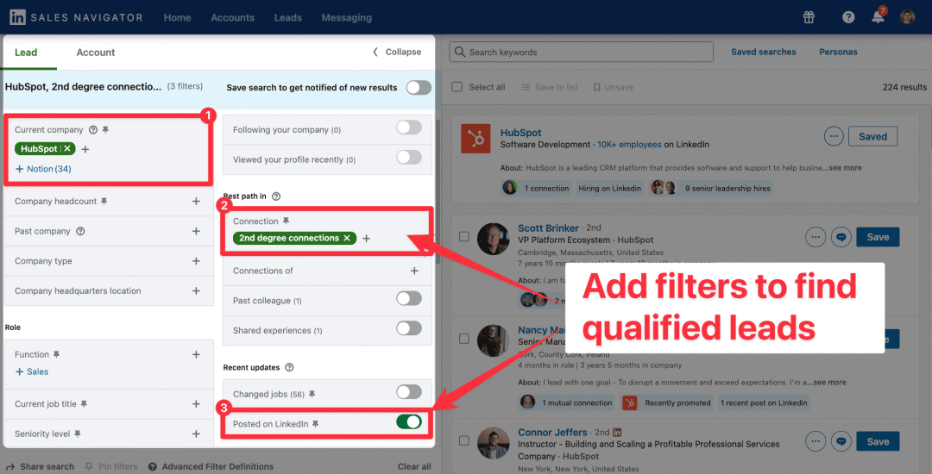Message Connor Jeffers via chat icon
This screenshot has height=474, width=932.
click(x=841, y=441)
